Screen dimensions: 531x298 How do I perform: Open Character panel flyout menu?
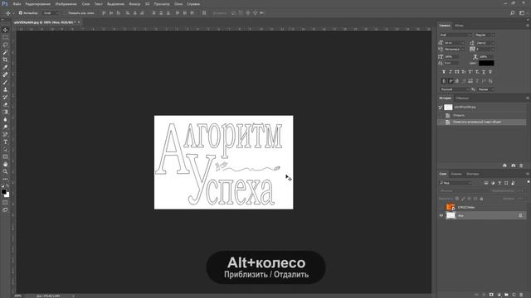click(528, 26)
